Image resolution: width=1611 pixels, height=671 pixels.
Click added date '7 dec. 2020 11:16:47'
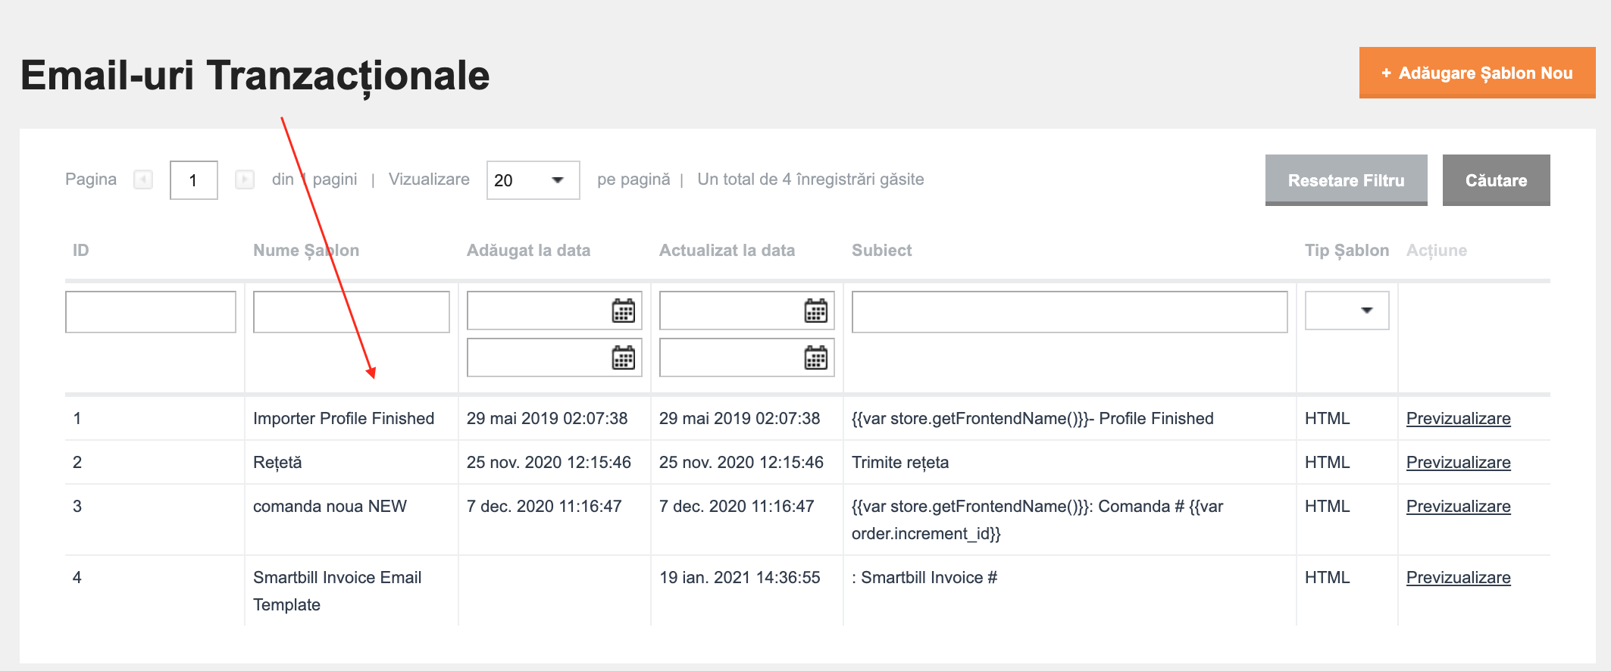click(544, 507)
